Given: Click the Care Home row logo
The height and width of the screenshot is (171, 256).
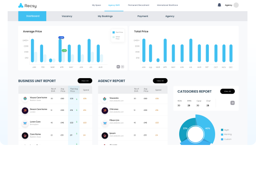Looking at the screenshot, I should [x=25, y=136].
